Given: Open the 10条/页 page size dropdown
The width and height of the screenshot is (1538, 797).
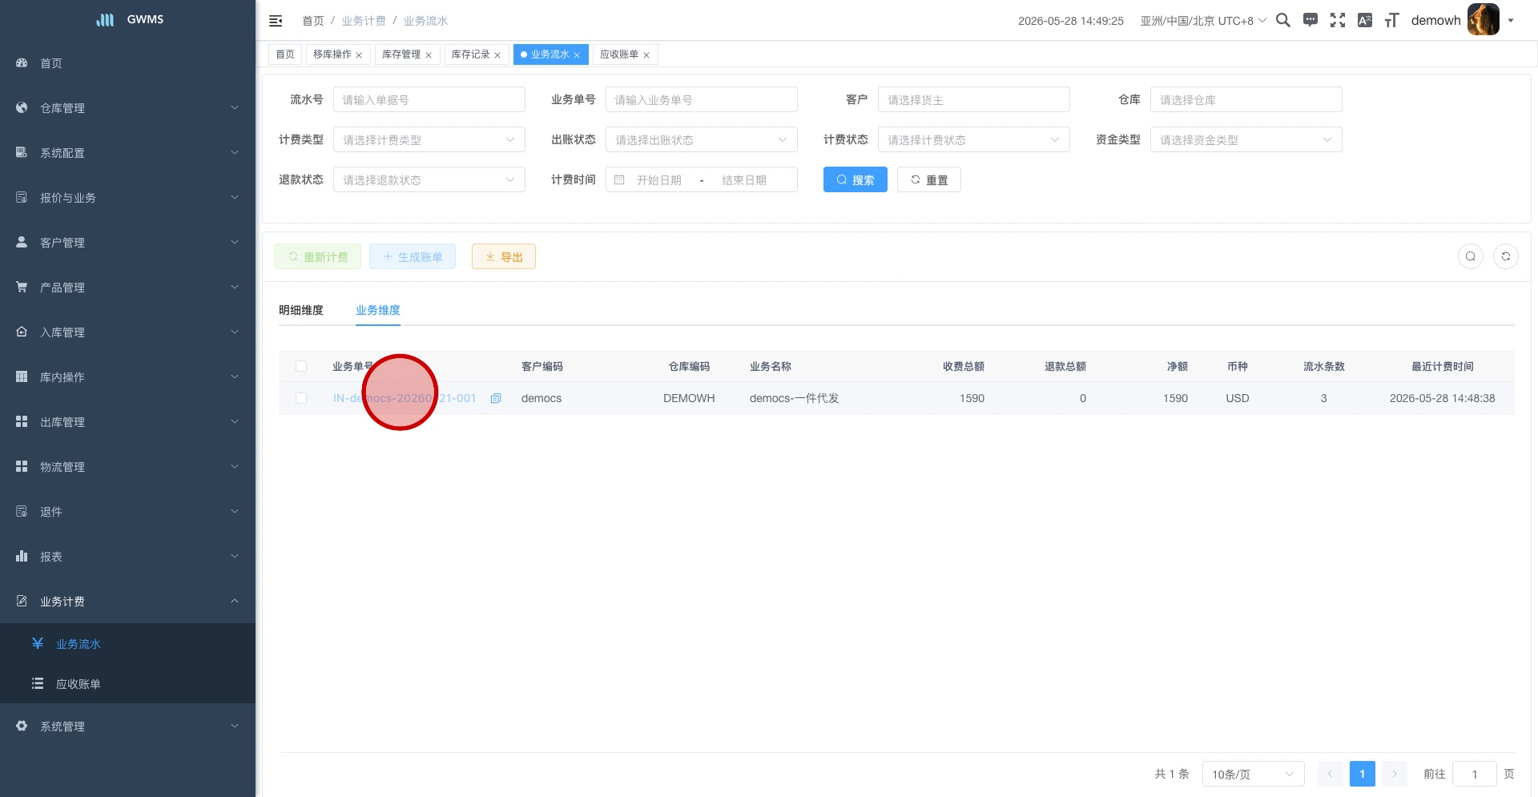Looking at the screenshot, I should pos(1254,774).
